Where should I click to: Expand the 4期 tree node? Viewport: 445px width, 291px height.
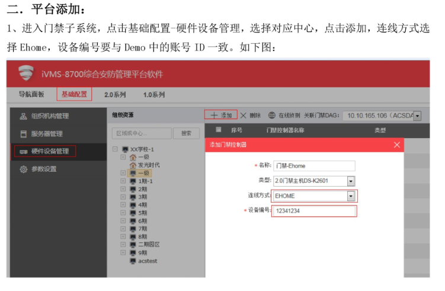click(123, 204)
